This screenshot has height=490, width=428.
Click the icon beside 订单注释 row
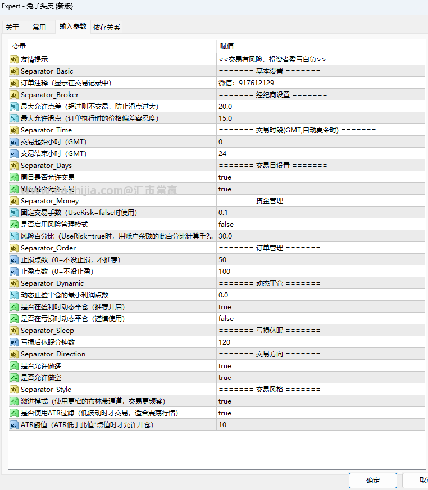13,83
